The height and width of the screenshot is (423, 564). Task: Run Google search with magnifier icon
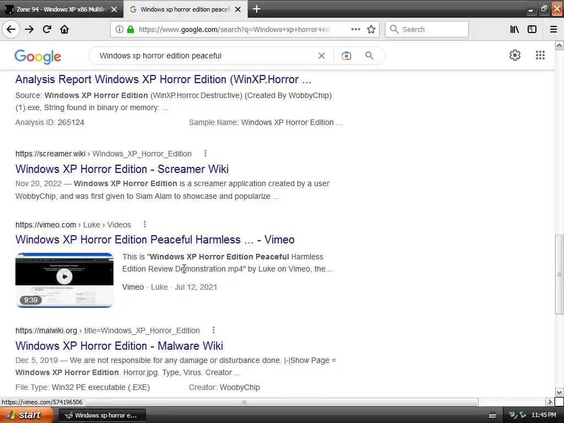coord(369,56)
